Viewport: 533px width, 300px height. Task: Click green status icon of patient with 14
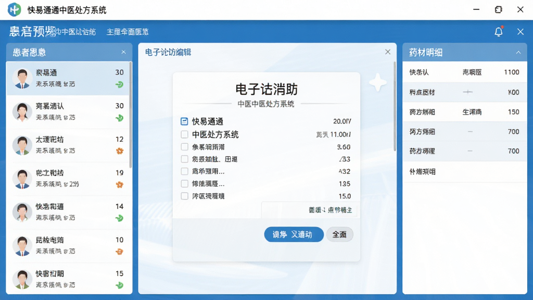(x=119, y=218)
